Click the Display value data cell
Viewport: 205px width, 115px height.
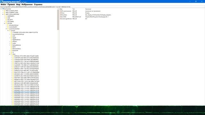87,13
